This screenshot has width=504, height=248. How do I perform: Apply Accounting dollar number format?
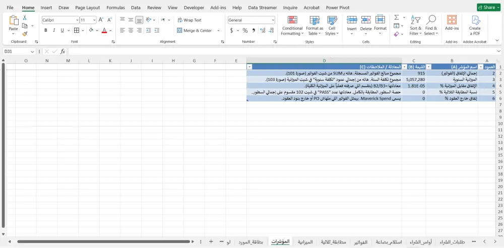231,31
